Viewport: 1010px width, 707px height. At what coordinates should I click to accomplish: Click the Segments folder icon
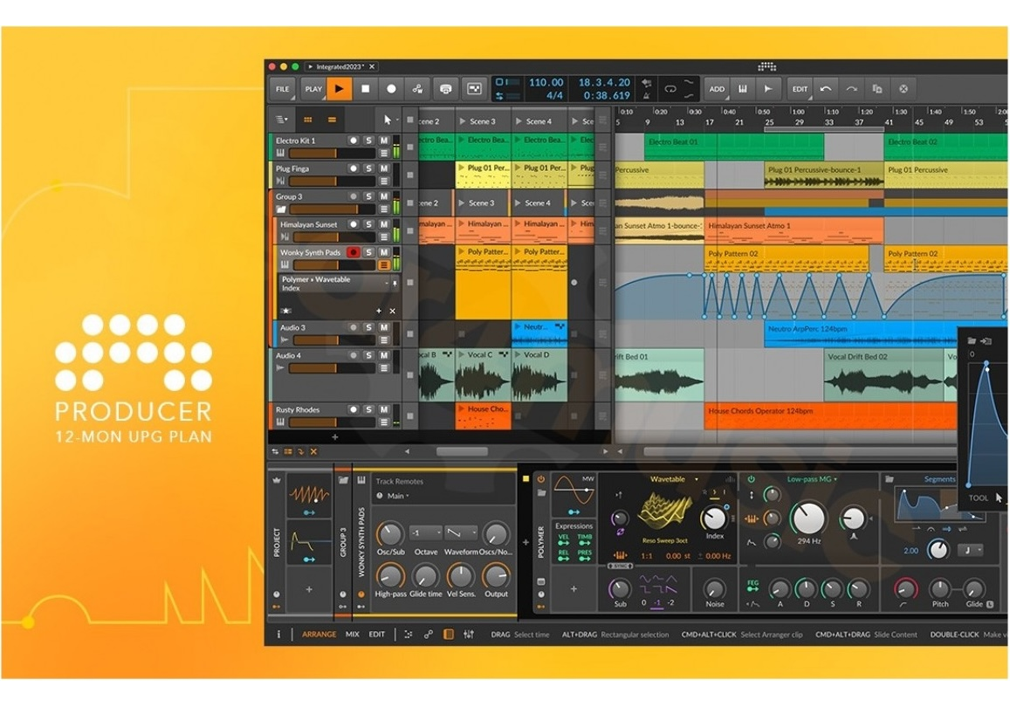[890, 479]
